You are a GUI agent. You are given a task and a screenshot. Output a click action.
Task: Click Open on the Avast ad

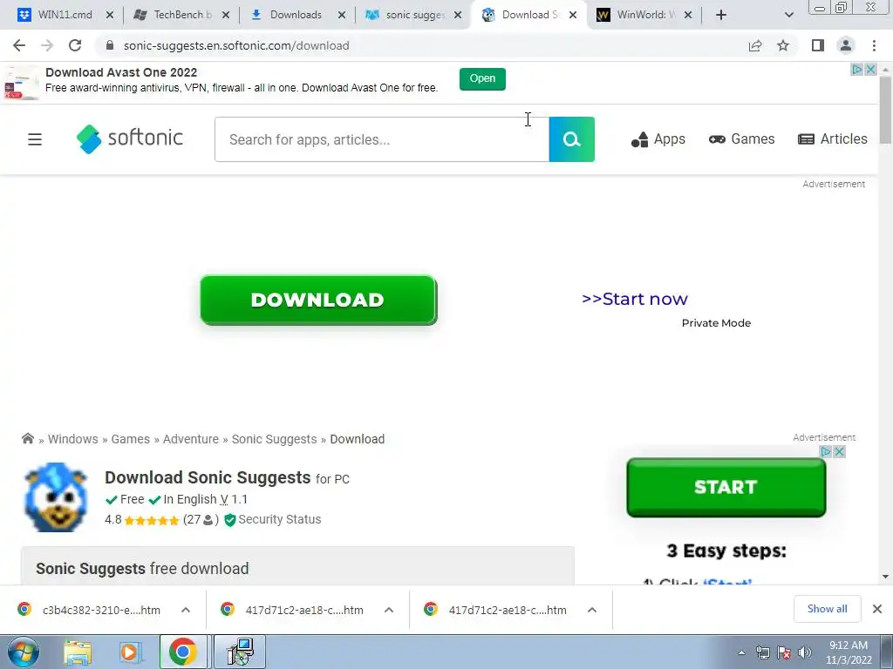[482, 78]
